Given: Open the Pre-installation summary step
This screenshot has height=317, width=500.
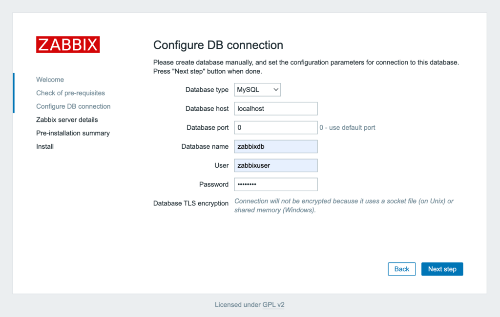Looking at the screenshot, I should click(73, 133).
